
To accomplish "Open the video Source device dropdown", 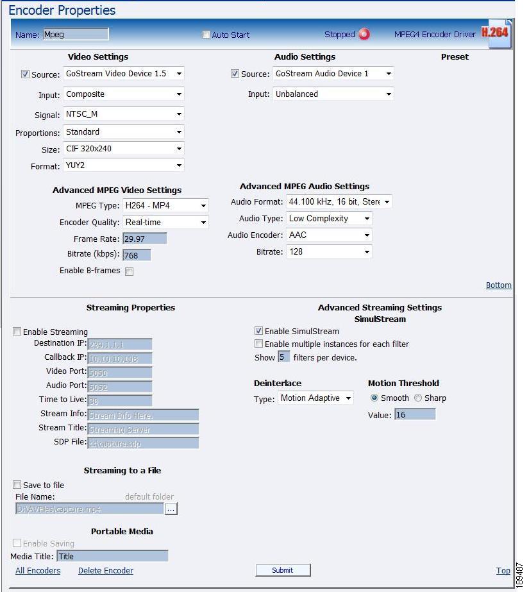I will [x=123, y=74].
